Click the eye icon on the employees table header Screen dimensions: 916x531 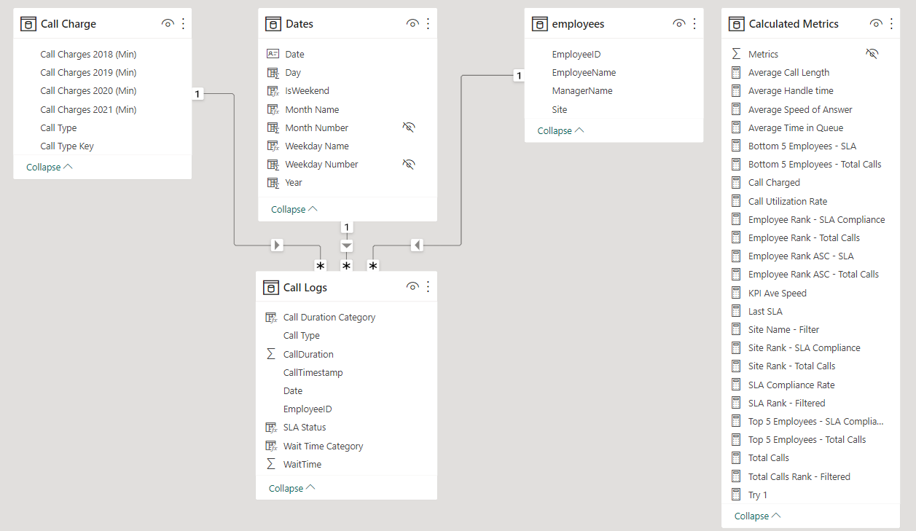678,23
